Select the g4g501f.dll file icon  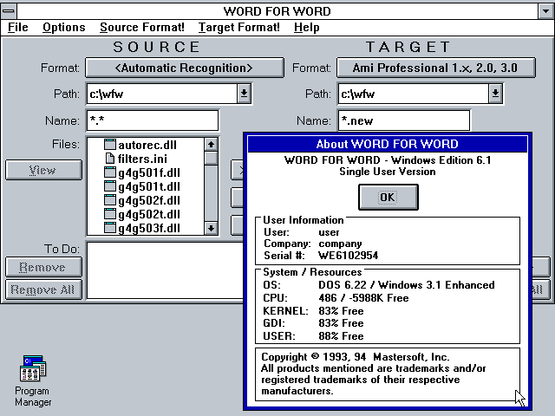(x=110, y=172)
